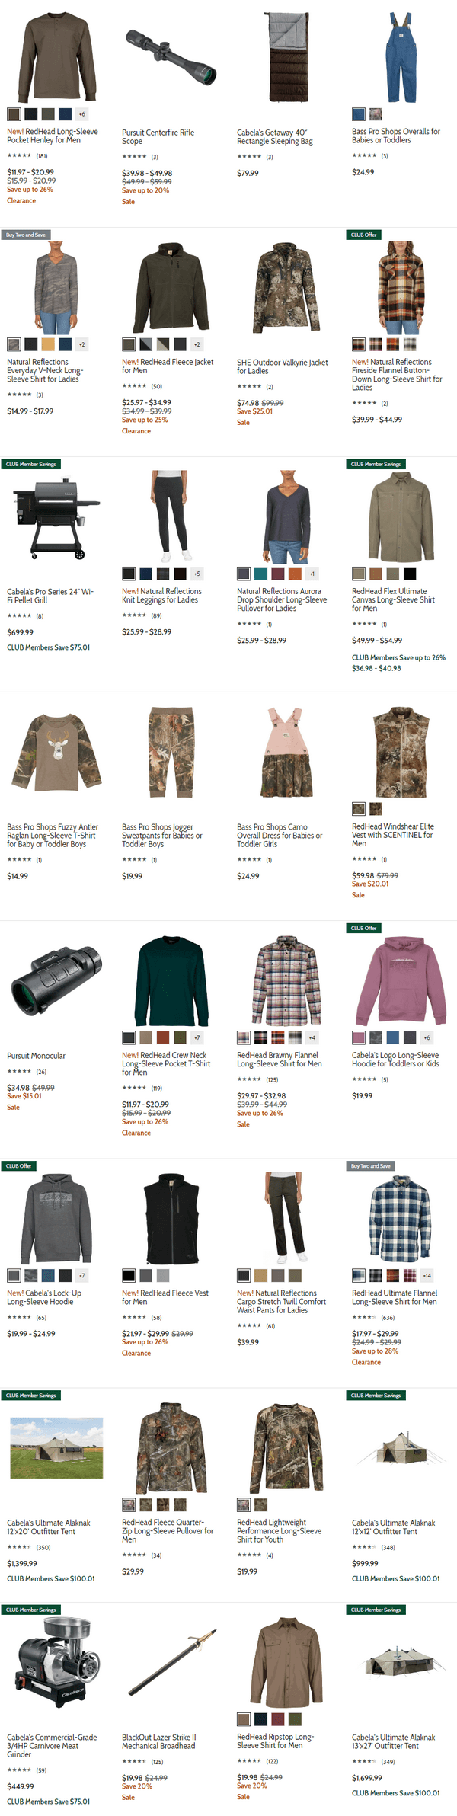This screenshot has width=457, height=1816.
Task: Open BlackOut Lazer Strike II Mechanical Broadhead
Action: coord(158,1741)
